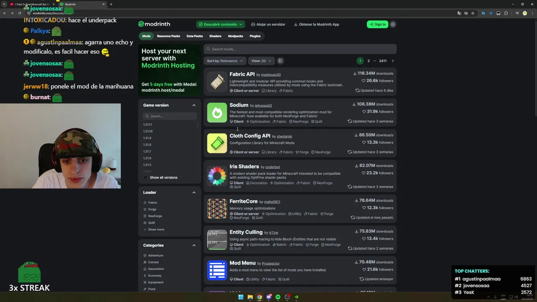The height and width of the screenshot is (302, 537).
Task: Select the Mods tab
Action: click(146, 36)
